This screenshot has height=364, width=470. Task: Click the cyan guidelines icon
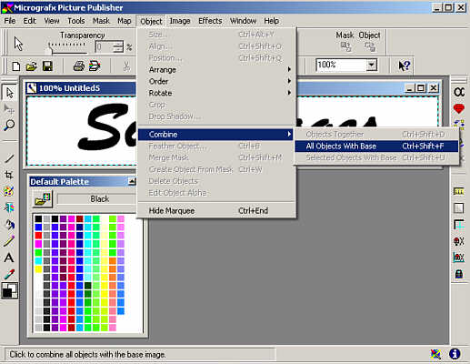[459, 225]
